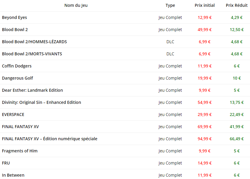Open Divinity: Original Sin – Enhanced Edition
250x179 pixels.
(x=41, y=102)
